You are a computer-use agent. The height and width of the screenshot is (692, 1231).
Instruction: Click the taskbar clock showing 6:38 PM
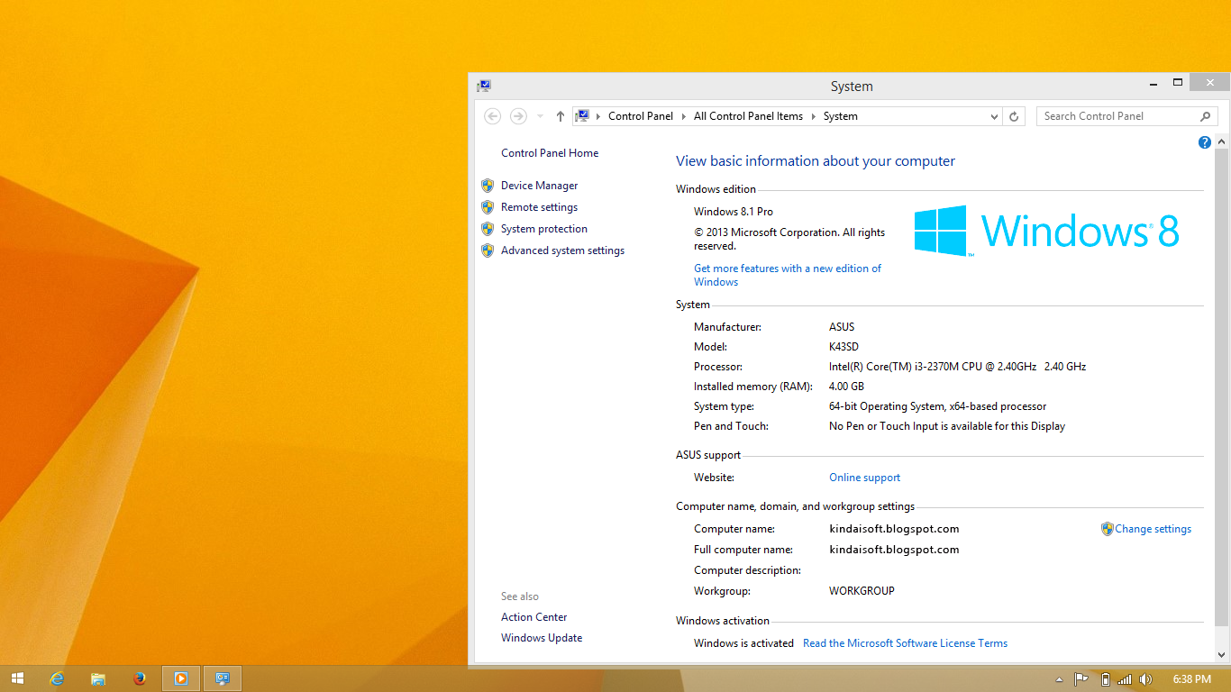pos(1192,679)
